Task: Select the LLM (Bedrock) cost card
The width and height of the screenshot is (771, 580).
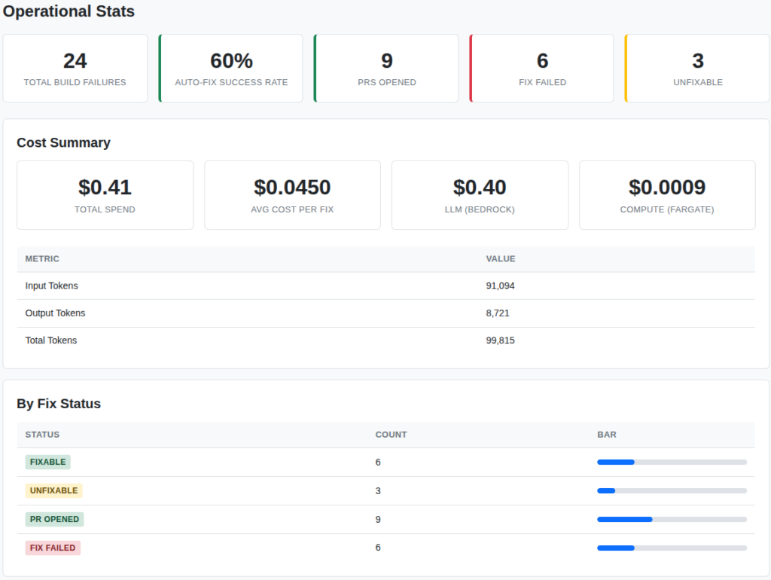Action: [480, 195]
